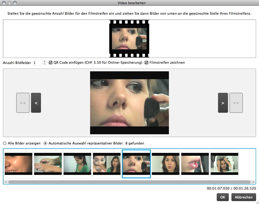Select thumbnail of woman in green top
The image size is (259, 204).
pyautogui.click(x=77, y=164)
